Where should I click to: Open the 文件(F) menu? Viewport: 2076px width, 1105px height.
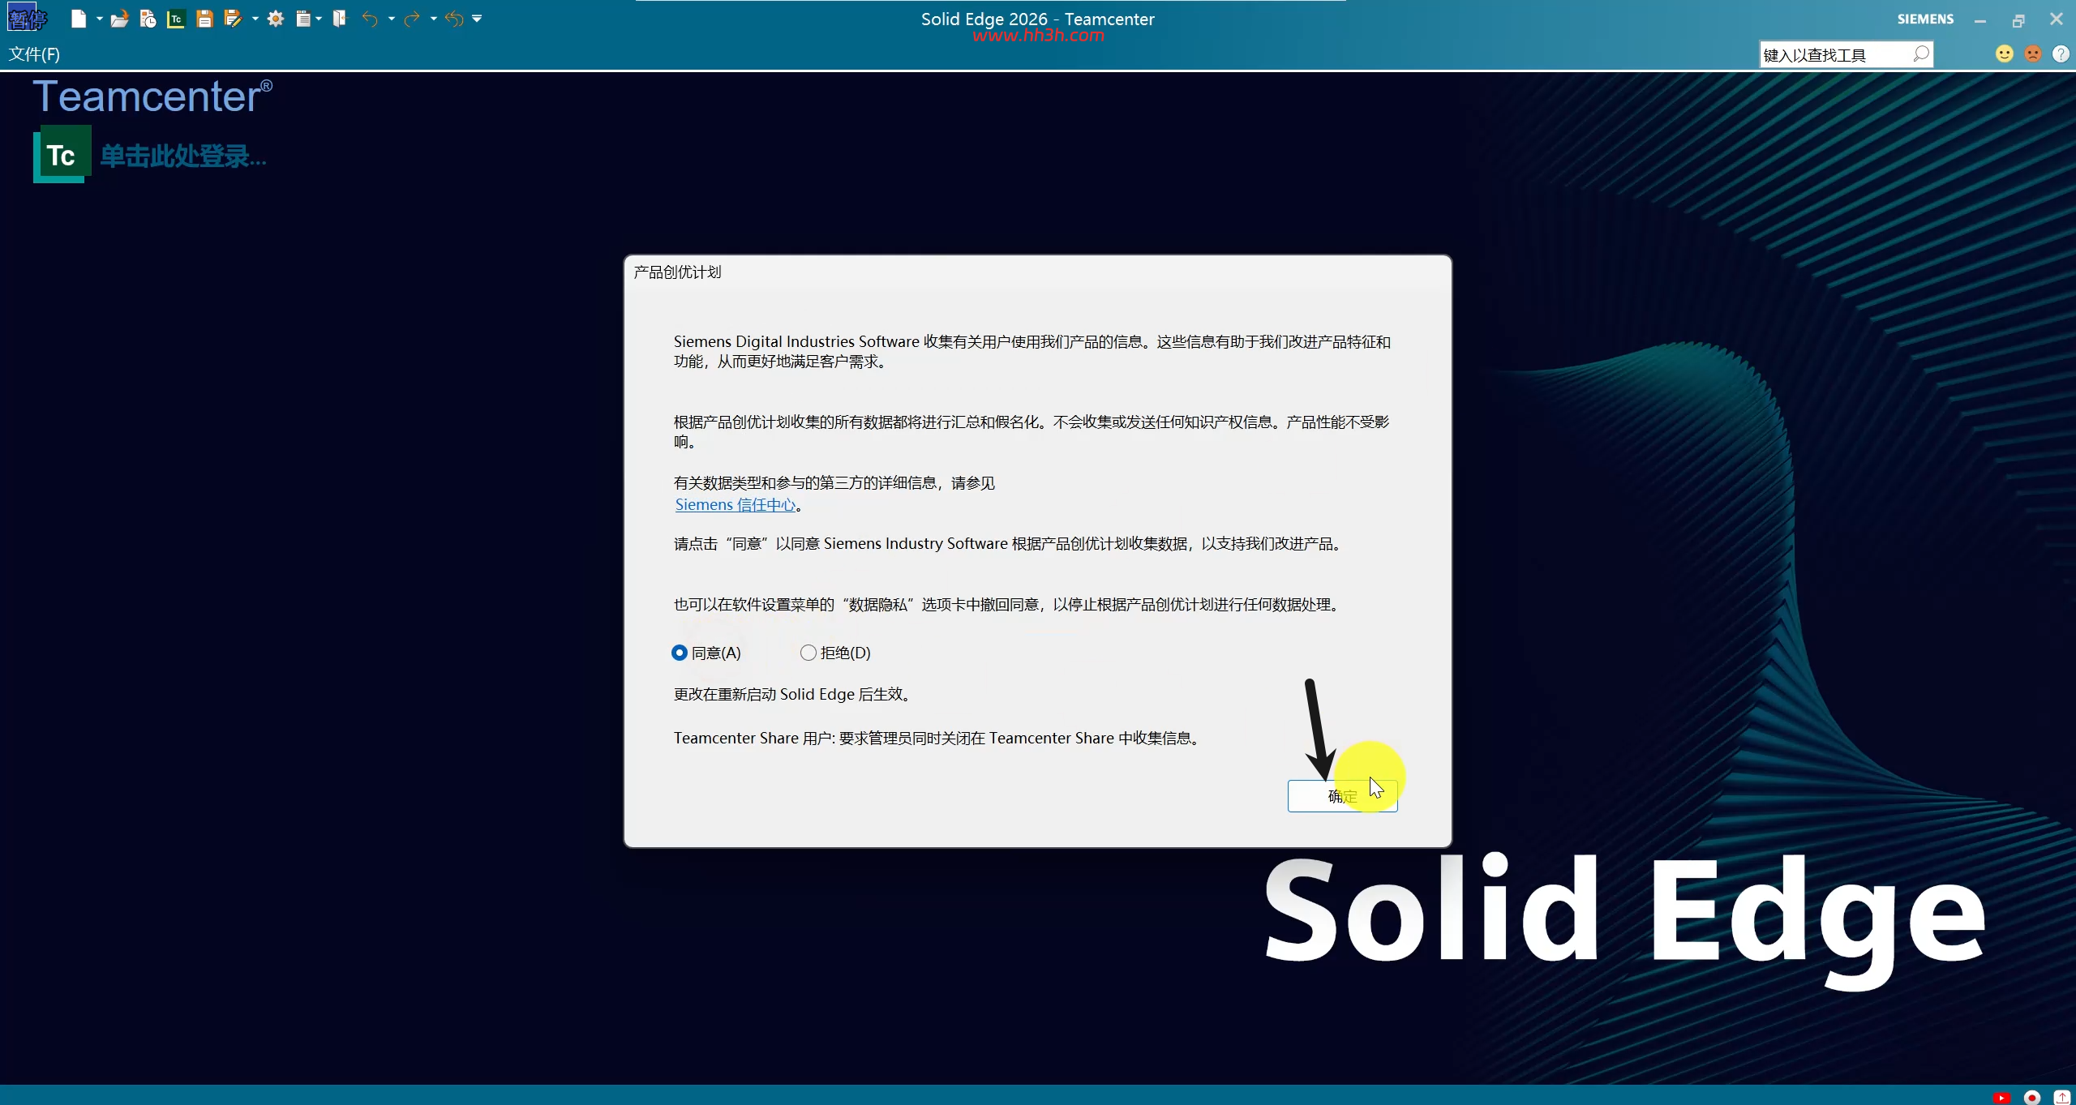34,54
